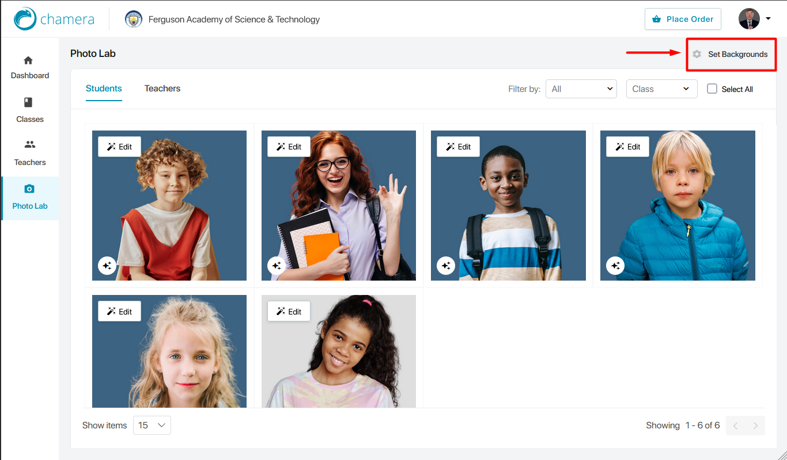Click the Photo Lab page heading

click(x=93, y=53)
